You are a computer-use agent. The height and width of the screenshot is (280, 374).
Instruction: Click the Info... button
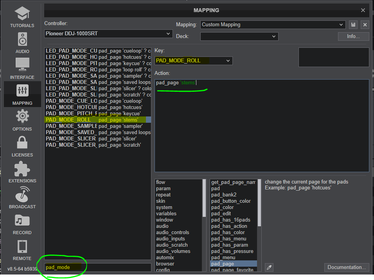(353, 36)
